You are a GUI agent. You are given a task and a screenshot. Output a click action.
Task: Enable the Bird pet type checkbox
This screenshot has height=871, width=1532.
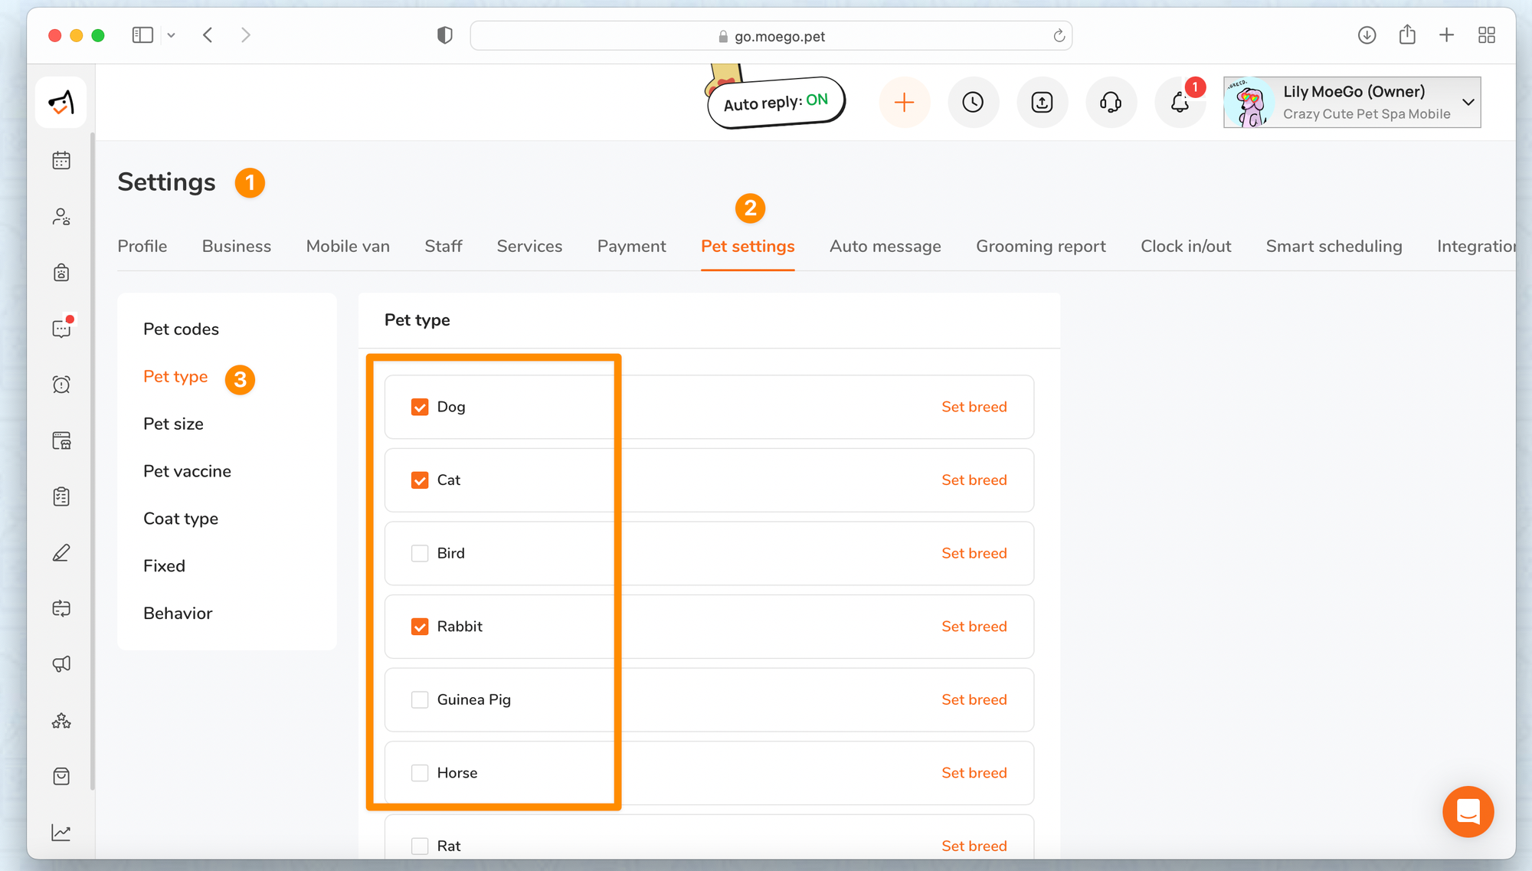click(420, 553)
